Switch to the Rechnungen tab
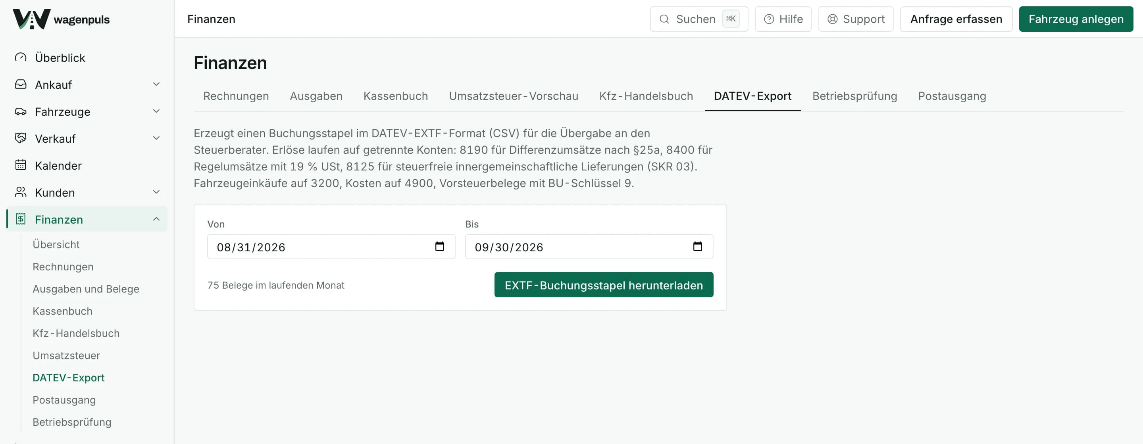 coord(236,96)
